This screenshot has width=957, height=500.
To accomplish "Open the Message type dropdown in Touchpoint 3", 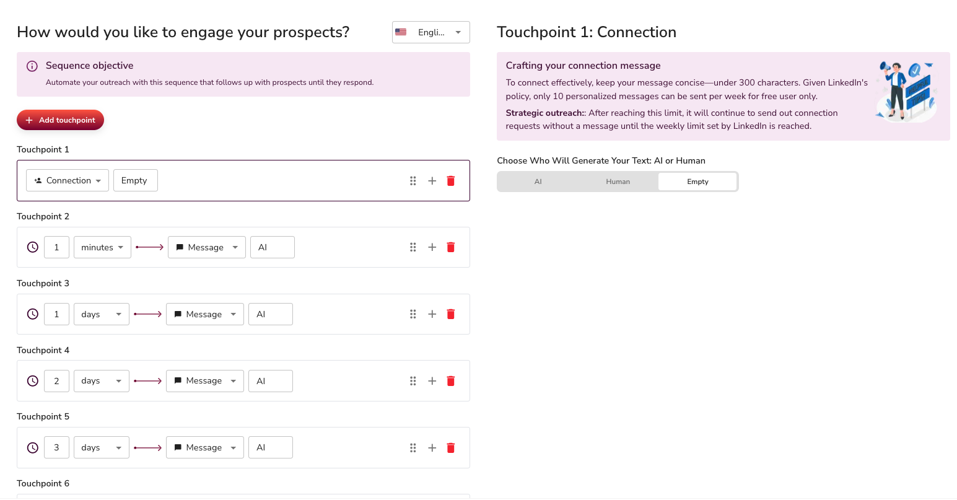I will (205, 314).
